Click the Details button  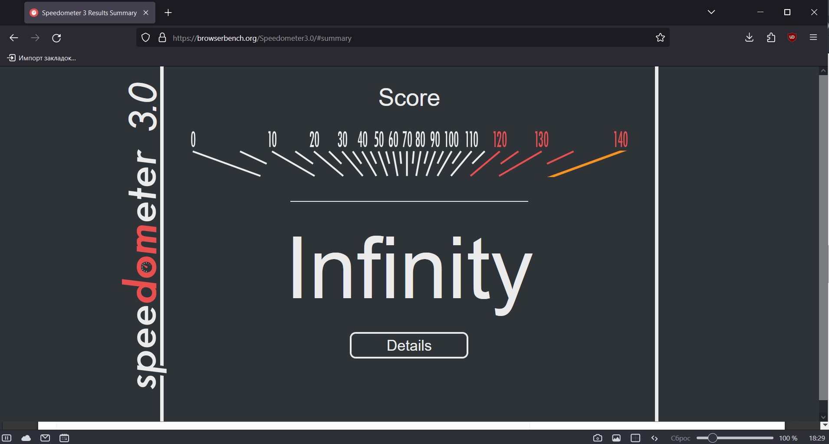(409, 345)
